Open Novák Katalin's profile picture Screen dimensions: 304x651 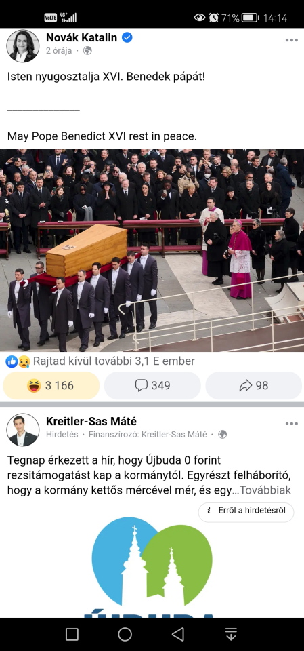23,46
